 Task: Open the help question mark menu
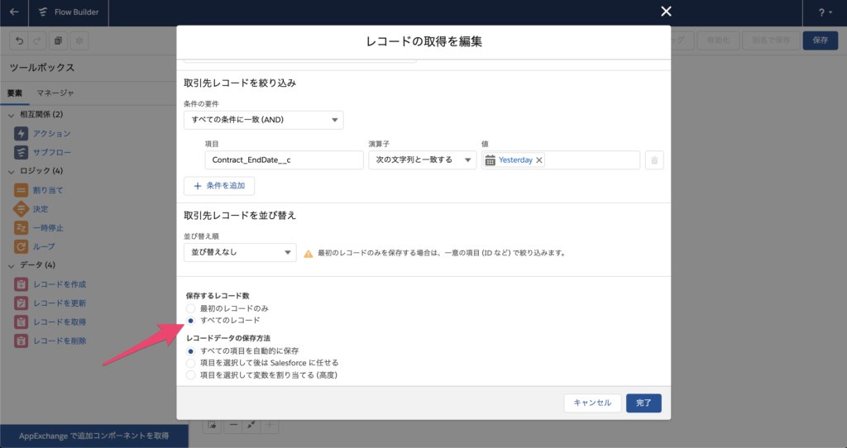point(825,12)
